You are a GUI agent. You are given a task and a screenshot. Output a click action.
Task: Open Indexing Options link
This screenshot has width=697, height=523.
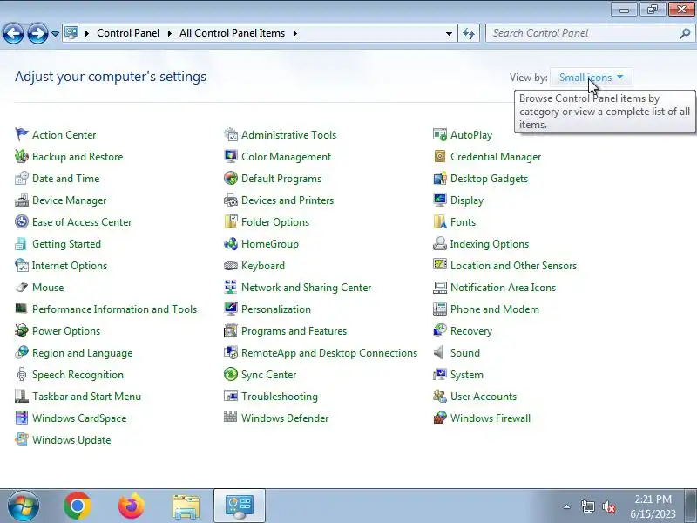tap(490, 244)
